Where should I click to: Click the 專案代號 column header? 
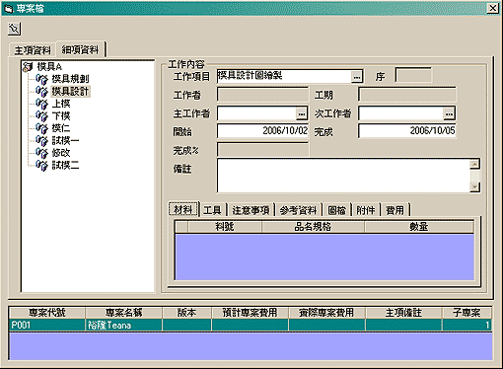(x=47, y=313)
